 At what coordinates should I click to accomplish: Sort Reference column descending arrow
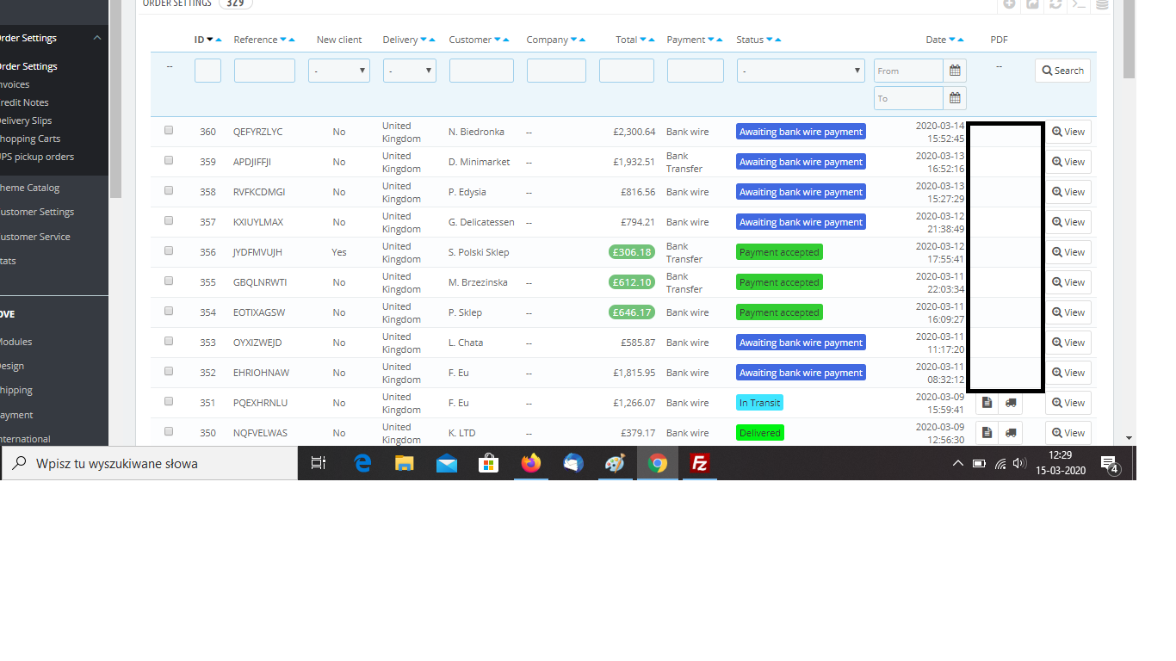pyautogui.click(x=283, y=40)
